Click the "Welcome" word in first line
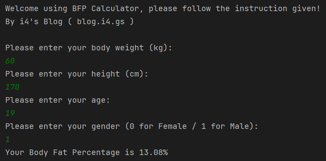This screenshot has width=326, height=161. tap(22, 8)
